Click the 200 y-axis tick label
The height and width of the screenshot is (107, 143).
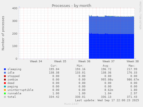point(15,33)
